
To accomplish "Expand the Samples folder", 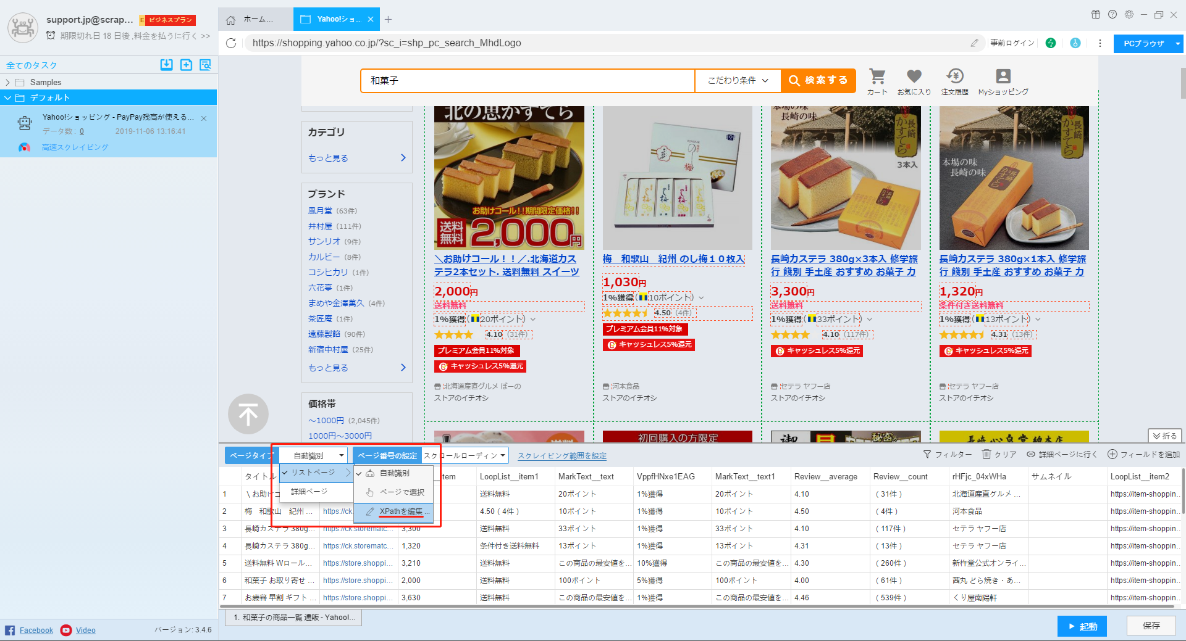I will coord(7,82).
